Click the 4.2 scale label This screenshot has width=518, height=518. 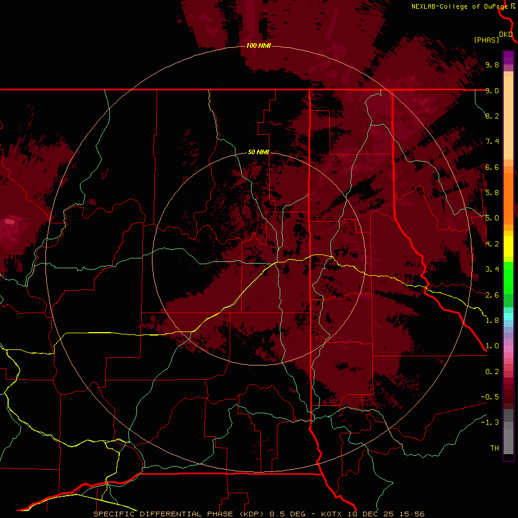[x=492, y=244]
